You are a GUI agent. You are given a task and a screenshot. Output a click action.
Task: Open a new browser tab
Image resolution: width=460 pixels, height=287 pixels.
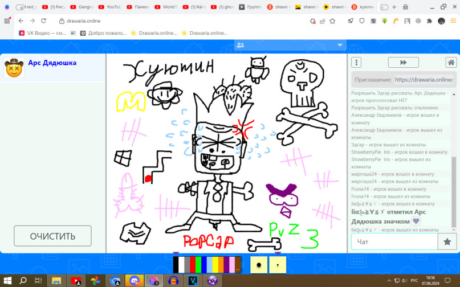pos(394,7)
